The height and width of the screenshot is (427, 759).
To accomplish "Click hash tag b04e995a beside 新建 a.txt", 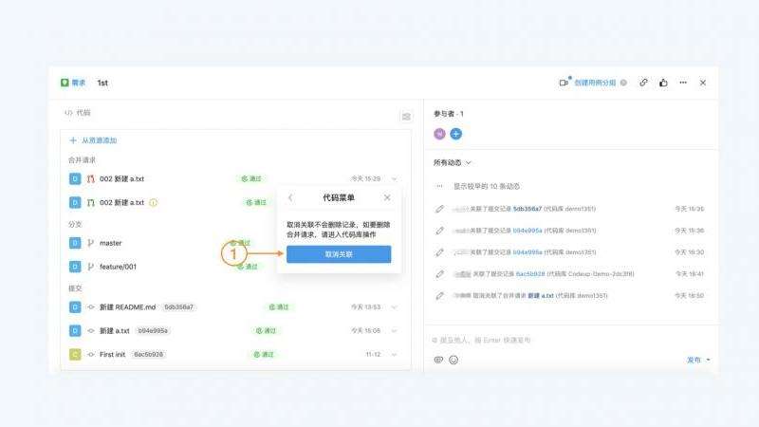I will 153,330.
